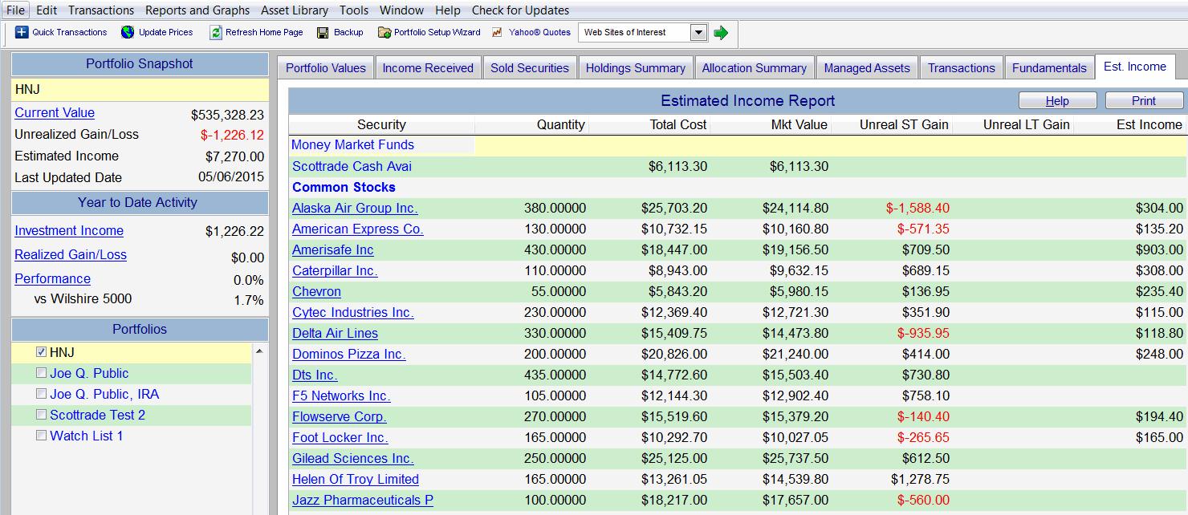Click the Update Prices globe icon
1188x515 pixels.
click(x=127, y=32)
